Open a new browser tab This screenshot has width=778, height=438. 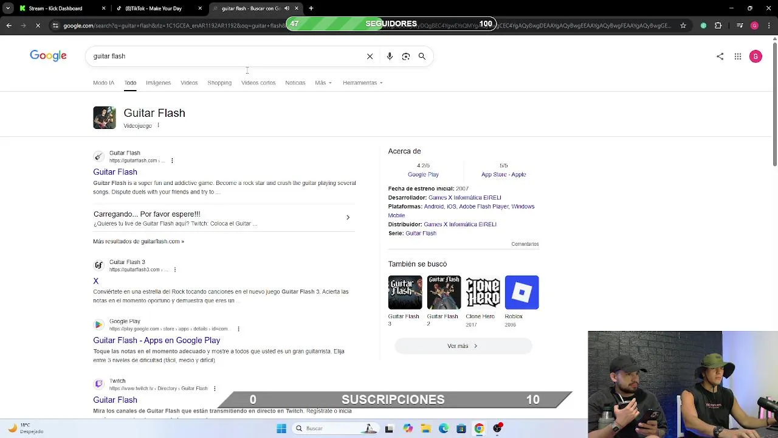point(311,9)
